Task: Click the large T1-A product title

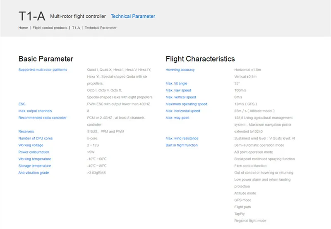Action: click(32, 16)
